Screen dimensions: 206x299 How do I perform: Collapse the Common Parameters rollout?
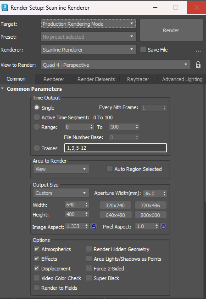[2, 88]
